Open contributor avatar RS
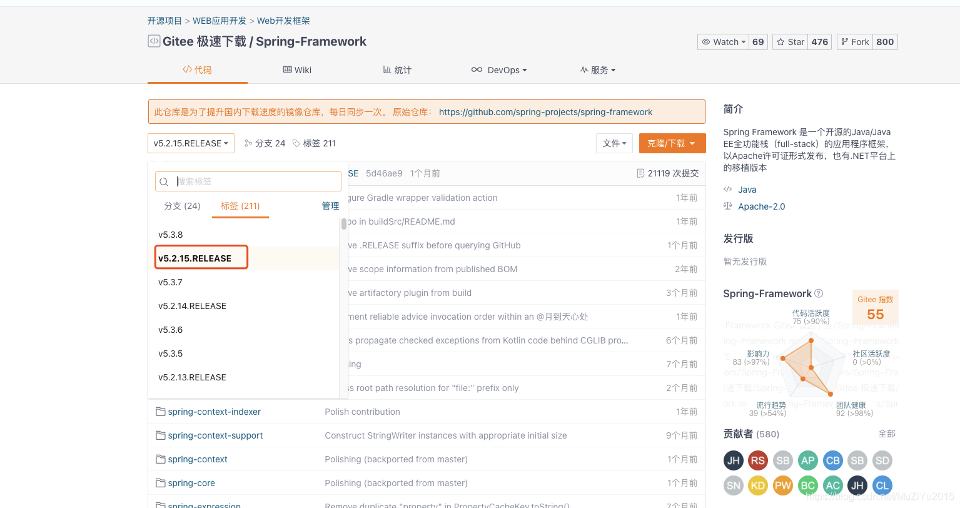960x508 pixels. (758, 460)
